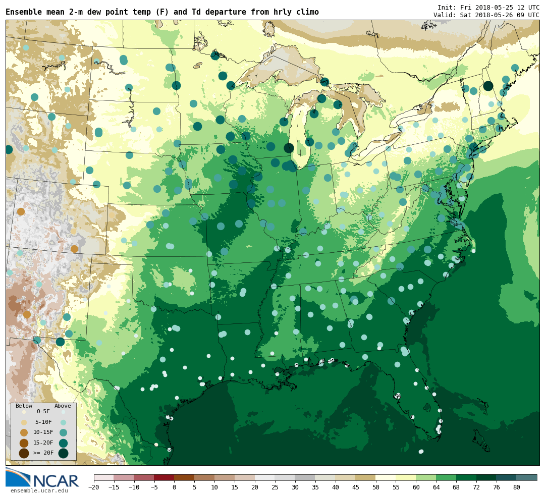Click the Below 0-5F cream legend dot
This screenshot has height=497, width=545.
[x=24, y=412]
